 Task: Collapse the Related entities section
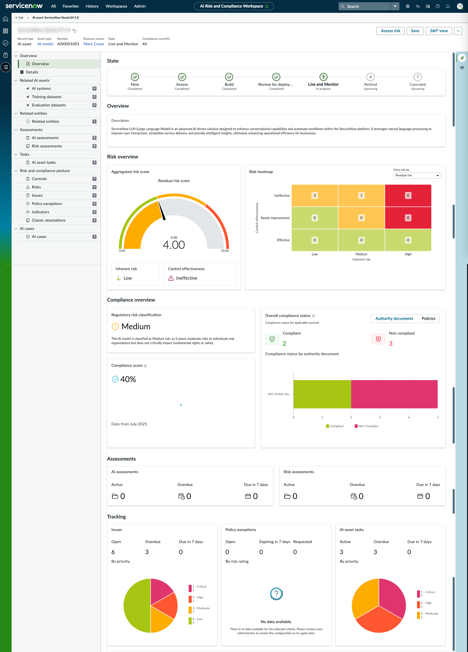pyautogui.click(x=16, y=113)
